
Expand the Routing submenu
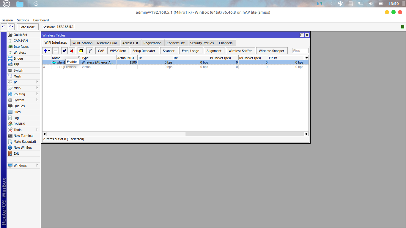pos(24,94)
